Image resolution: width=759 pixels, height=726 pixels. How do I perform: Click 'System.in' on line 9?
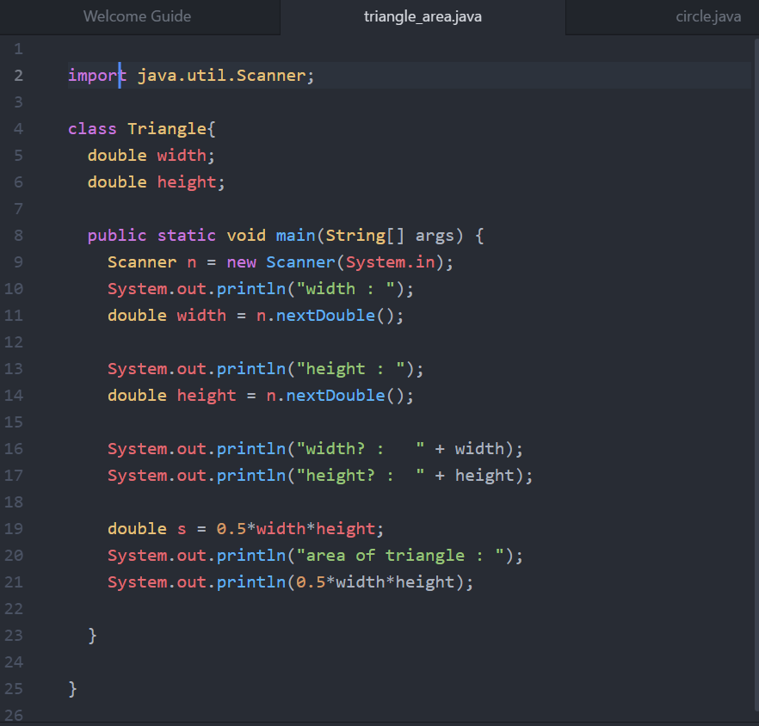(x=390, y=262)
